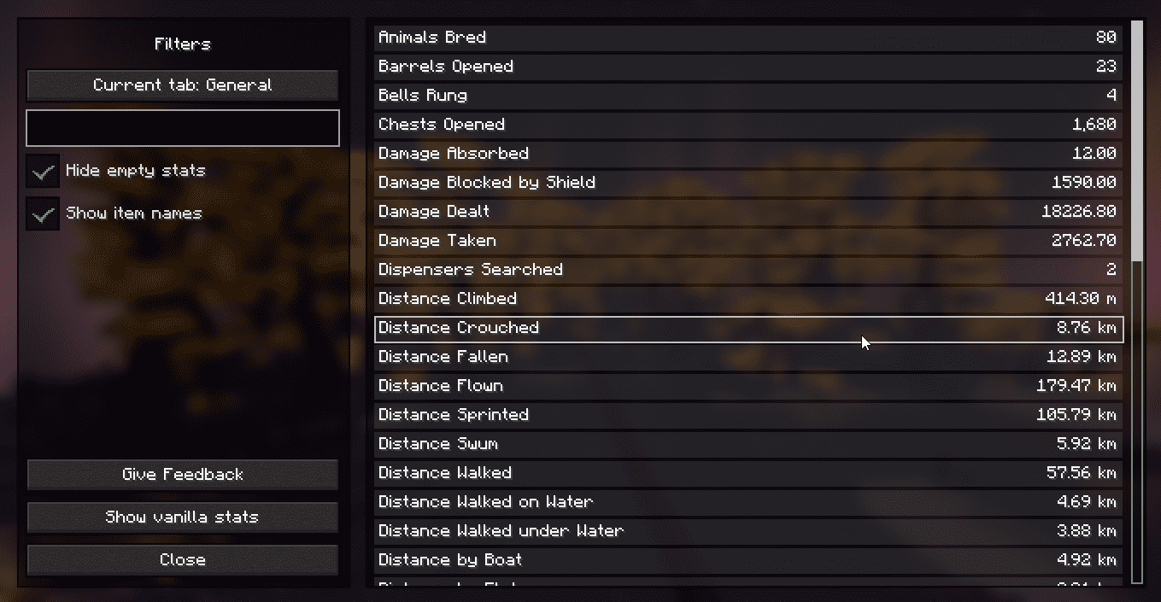Select the Dispensers Searched stat
This screenshot has height=602, width=1161.
point(749,270)
